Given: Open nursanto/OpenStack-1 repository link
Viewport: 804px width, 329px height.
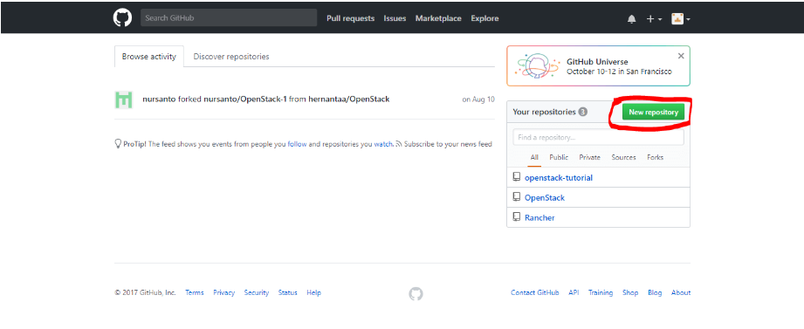Looking at the screenshot, I should pyautogui.click(x=245, y=99).
